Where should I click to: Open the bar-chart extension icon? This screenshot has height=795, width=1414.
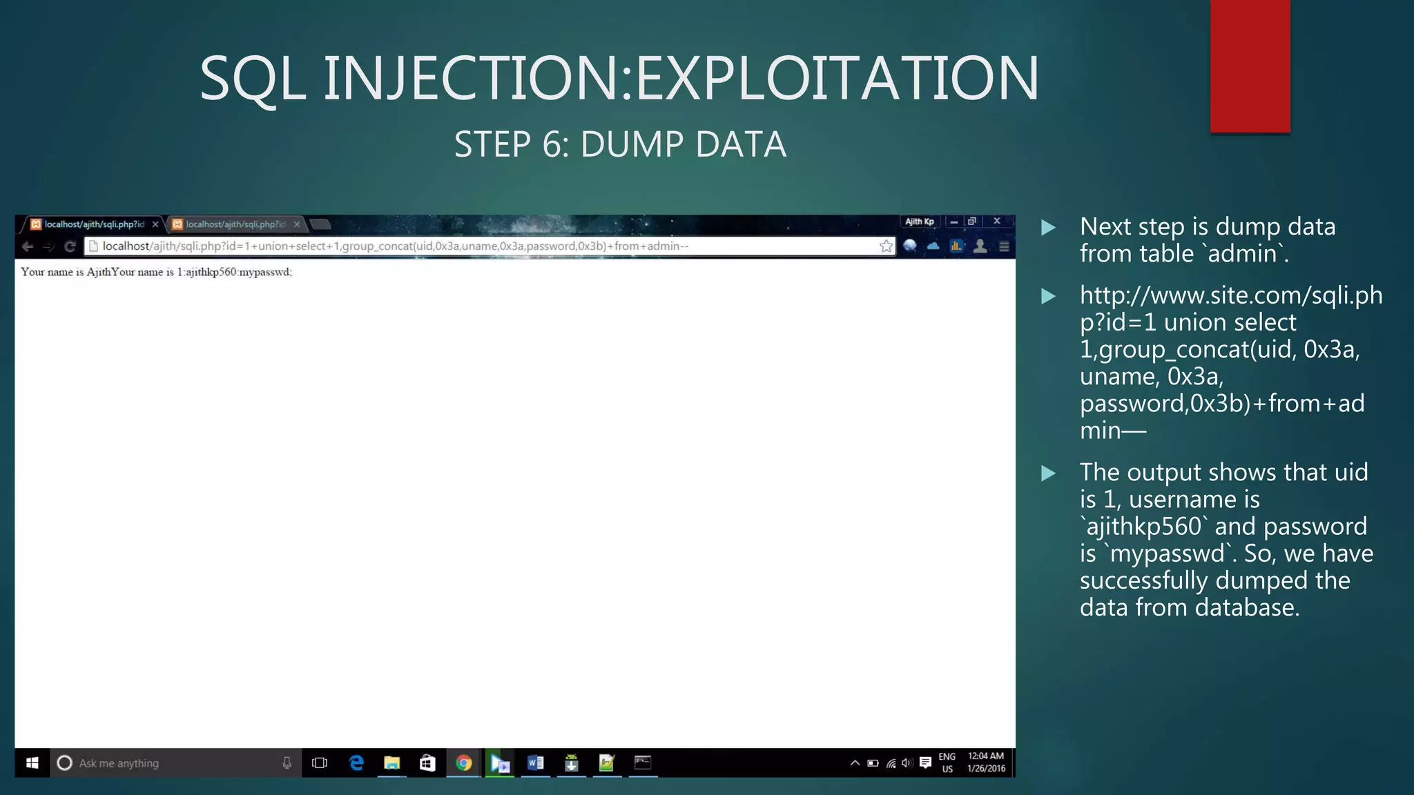tap(956, 246)
